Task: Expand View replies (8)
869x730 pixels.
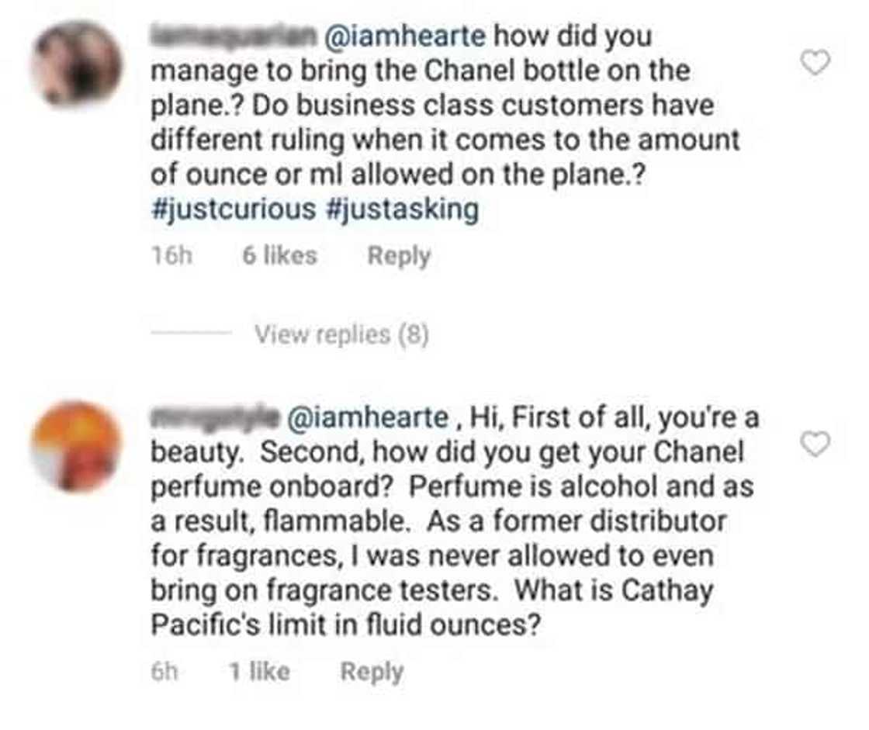Action: (x=341, y=335)
